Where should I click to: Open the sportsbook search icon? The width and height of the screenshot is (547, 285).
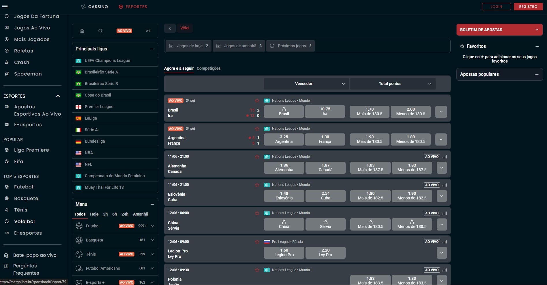tap(100, 31)
